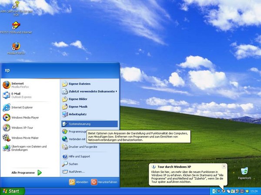The height and width of the screenshot is (195, 261).
Task: Close the Tour durch Windows XP balloon
Action: tap(224, 166)
